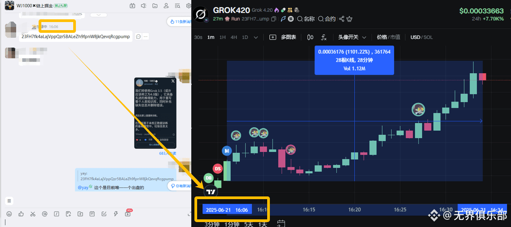
Task: Expand the collapsed message chevron in chat
Action: (x=98, y=15)
